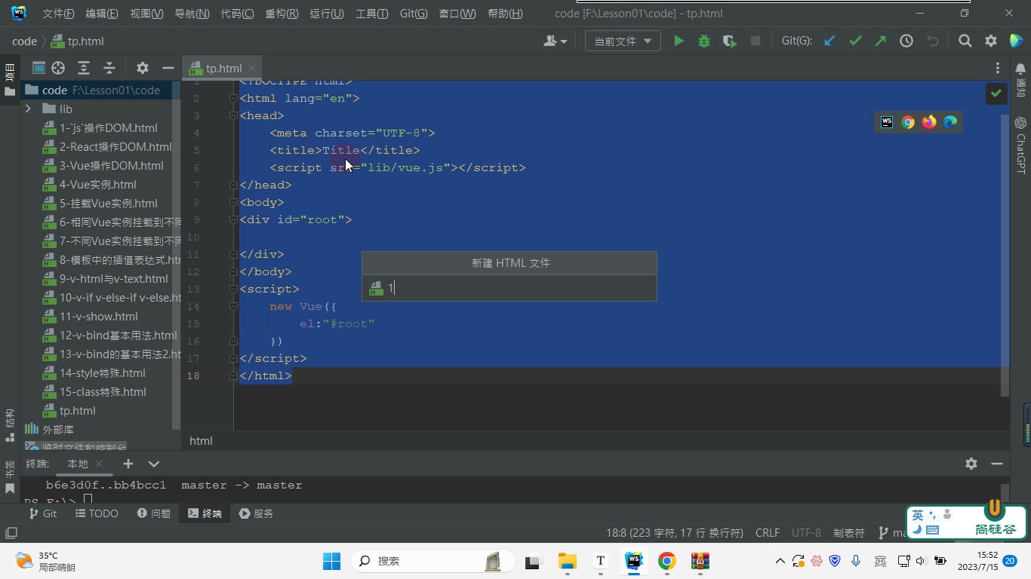Click the 制表符 indent setting in status bar
This screenshot has width=1031, height=579.
(x=849, y=533)
